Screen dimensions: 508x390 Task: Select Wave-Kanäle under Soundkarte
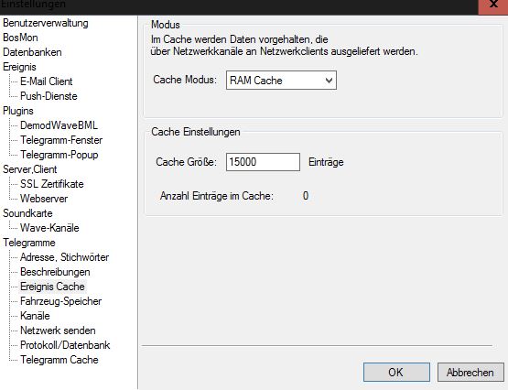coord(49,228)
